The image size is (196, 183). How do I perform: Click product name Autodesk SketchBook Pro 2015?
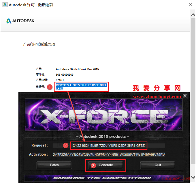[77, 69]
